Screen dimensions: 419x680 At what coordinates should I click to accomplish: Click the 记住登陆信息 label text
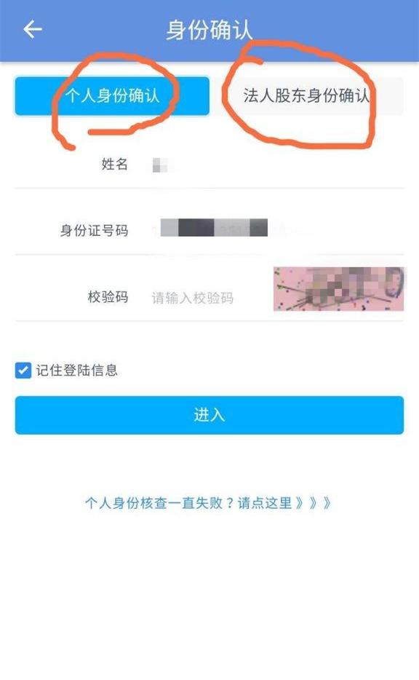point(76,371)
